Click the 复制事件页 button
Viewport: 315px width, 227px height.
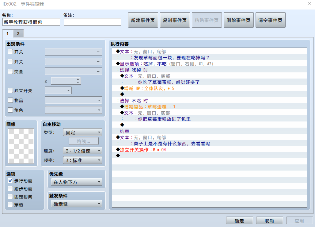click(x=175, y=20)
